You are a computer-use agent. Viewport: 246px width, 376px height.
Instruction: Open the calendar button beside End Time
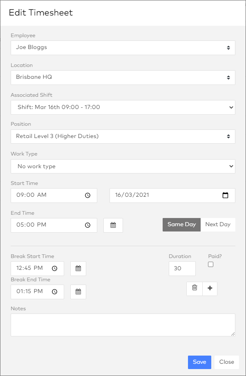point(113,225)
